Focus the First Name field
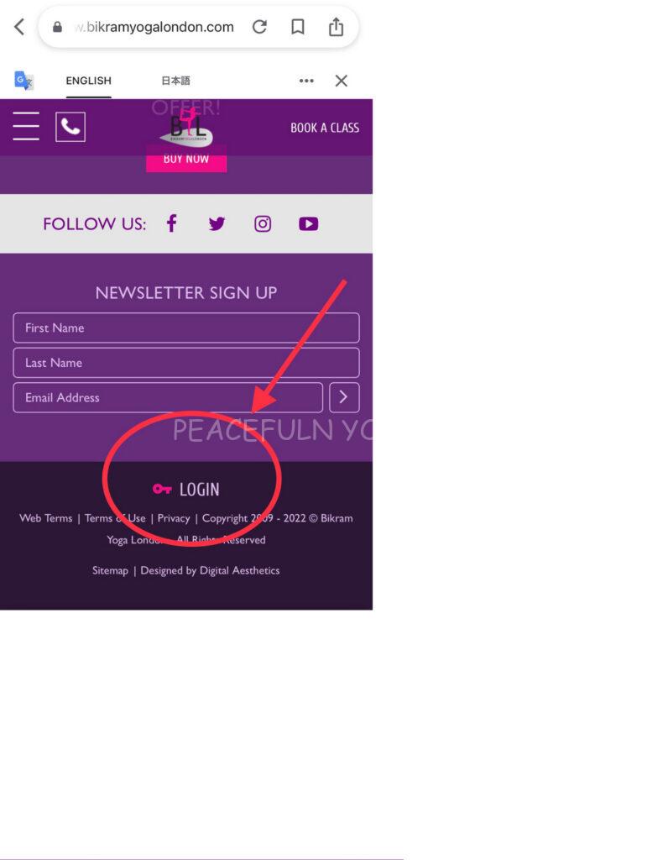Image resolution: width=668 pixels, height=860 pixels. (x=186, y=328)
